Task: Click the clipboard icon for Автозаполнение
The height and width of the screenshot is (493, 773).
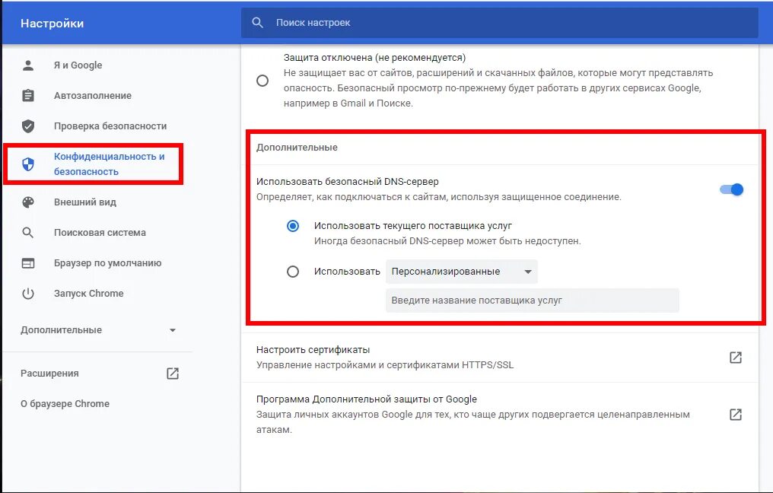Action: point(28,96)
